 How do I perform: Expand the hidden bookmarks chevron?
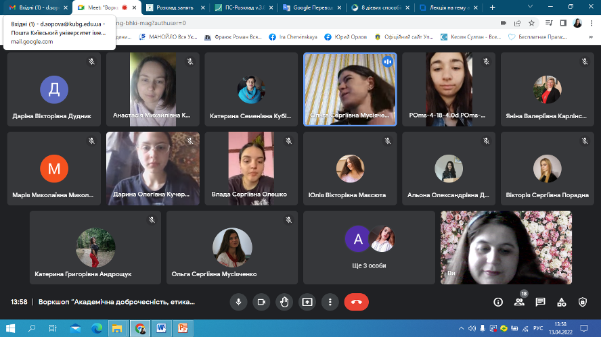(x=591, y=37)
